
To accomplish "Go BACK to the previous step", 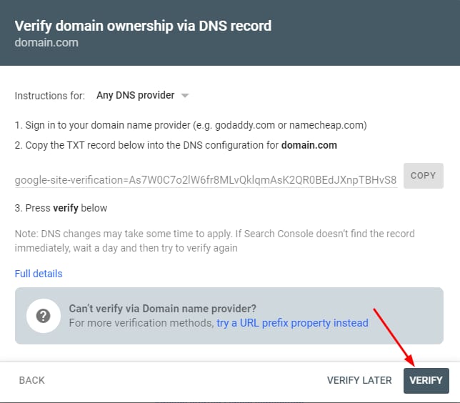I will pos(32,380).
